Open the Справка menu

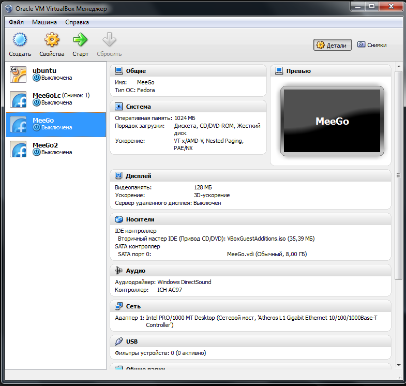click(77, 22)
